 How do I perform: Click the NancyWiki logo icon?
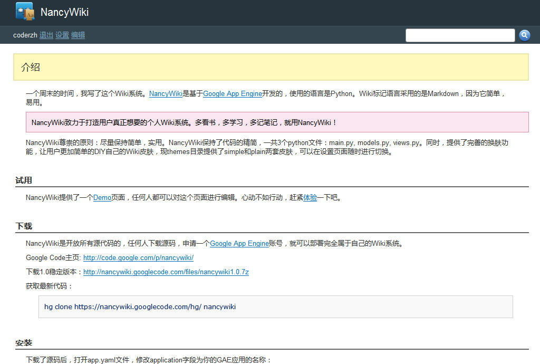click(x=25, y=12)
